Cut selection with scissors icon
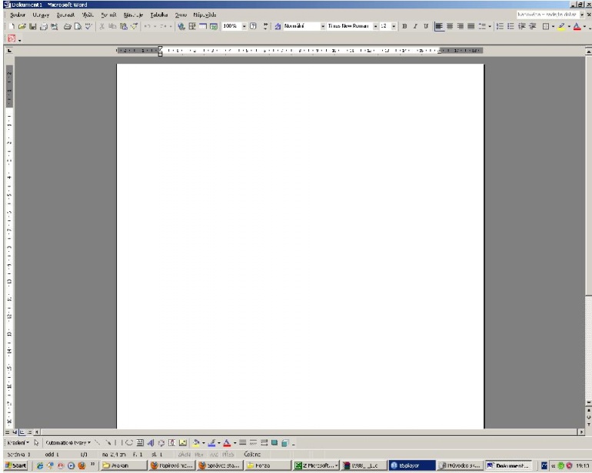This screenshot has width=592, height=473. [101, 26]
